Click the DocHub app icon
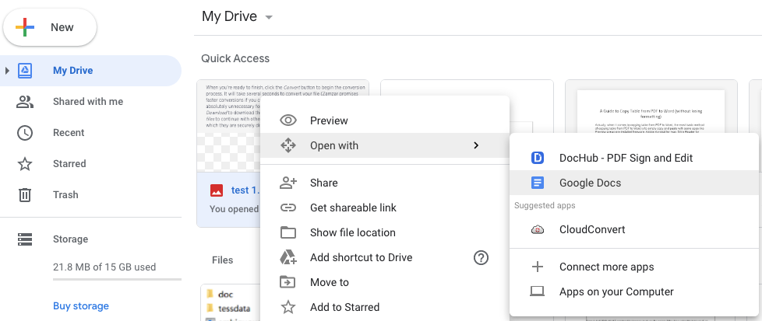This screenshot has width=762, height=321. (x=538, y=158)
